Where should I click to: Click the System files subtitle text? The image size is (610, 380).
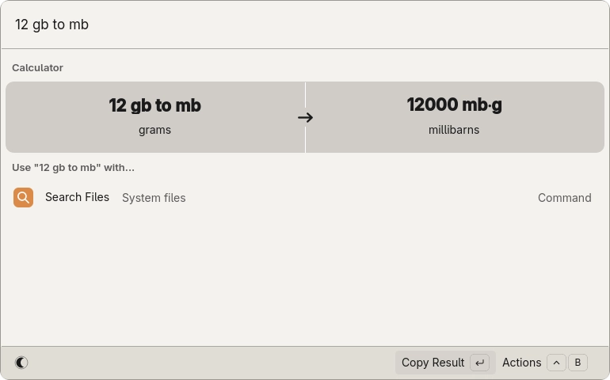[x=154, y=198]
